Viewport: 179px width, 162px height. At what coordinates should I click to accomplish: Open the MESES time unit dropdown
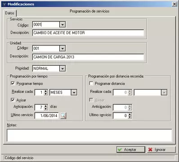(x=74, y=93)
